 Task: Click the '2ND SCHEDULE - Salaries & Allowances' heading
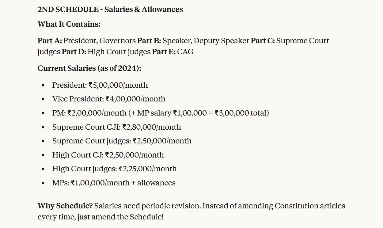(x=110, y=9)
